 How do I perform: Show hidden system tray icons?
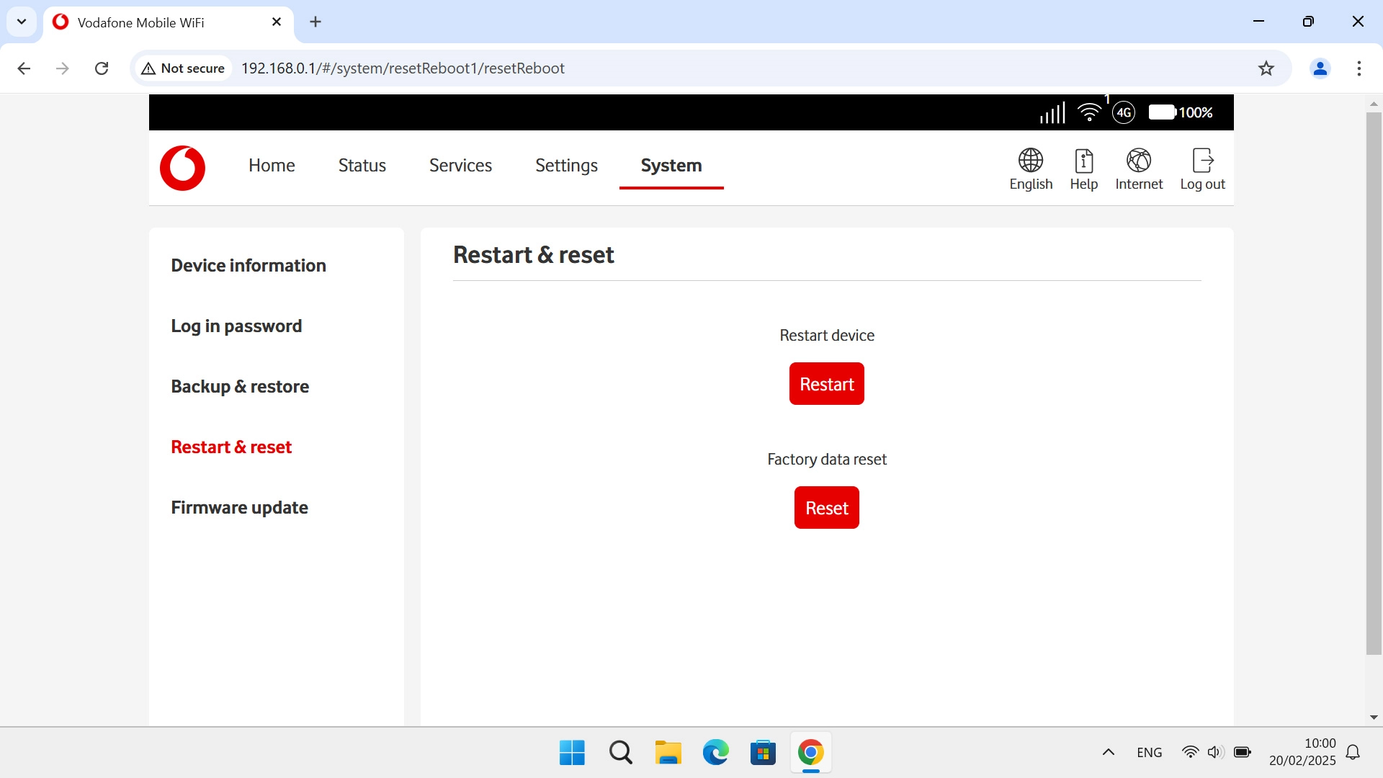point(1108,752)
